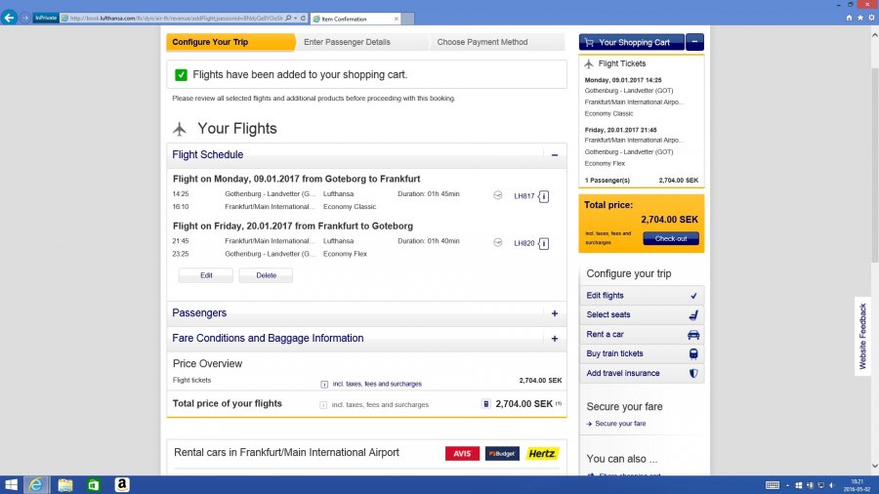Screen dimensions: 879x494
Task: Open the Amazon app in the taskbar
Action: click(x=121, y=485)
